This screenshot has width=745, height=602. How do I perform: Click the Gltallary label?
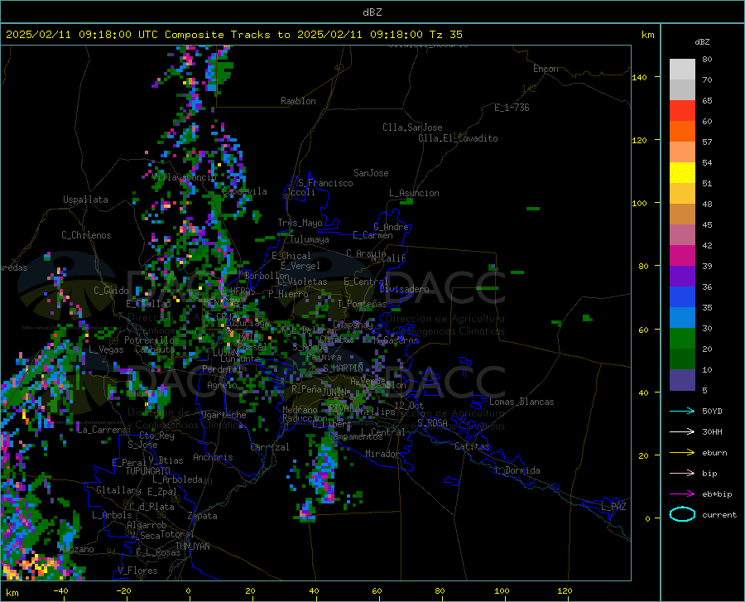click(118, 490)
